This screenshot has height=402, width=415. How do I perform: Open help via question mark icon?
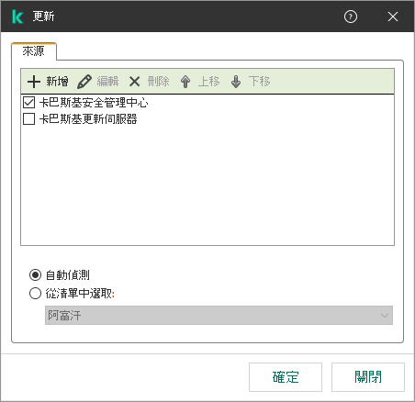click(x=351, y=17)
